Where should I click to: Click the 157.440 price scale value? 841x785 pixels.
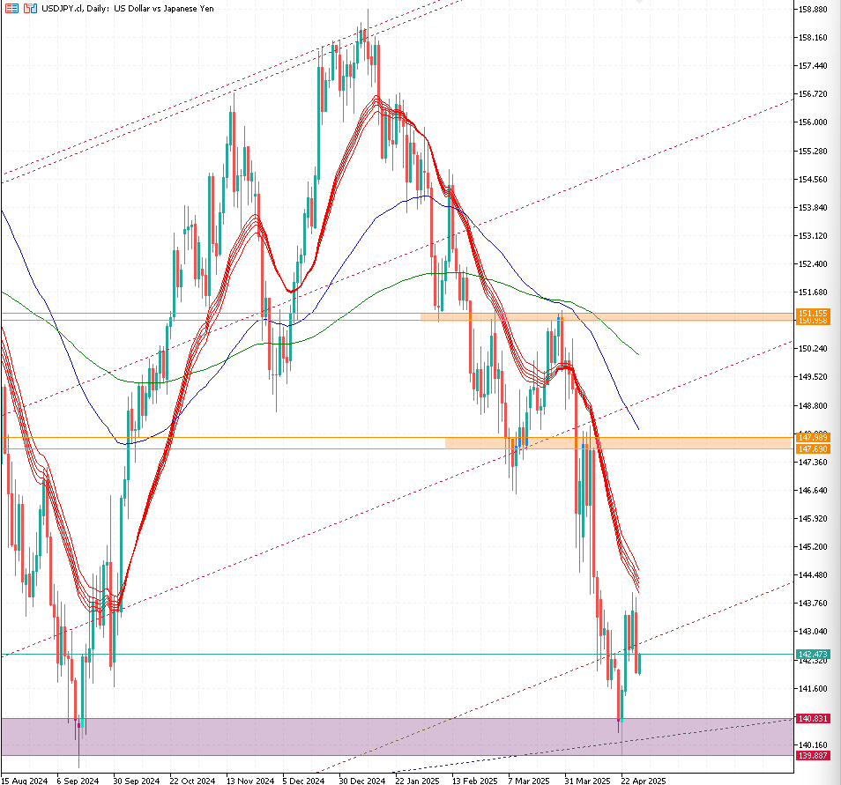[813, 65]
